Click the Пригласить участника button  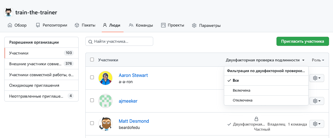click(x=303, y=41)
